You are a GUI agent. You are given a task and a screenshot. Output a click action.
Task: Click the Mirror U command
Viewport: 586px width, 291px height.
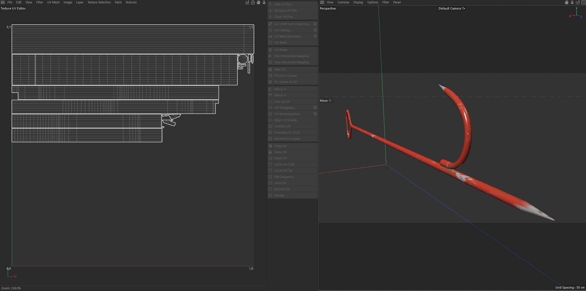tap(293, 89)
